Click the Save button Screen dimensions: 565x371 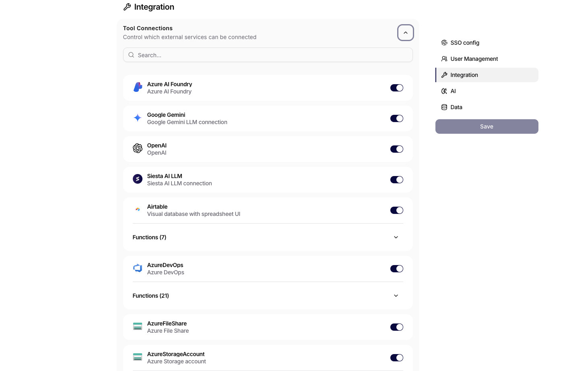(487, 126)
